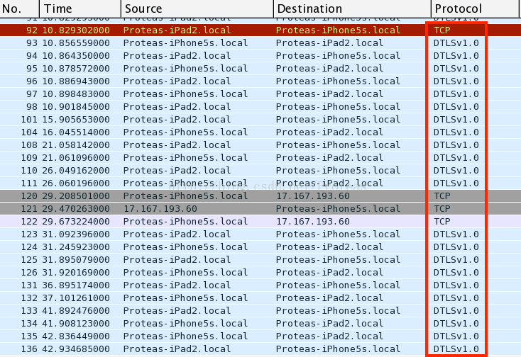The width and height of the screenshot is (521, 357).
Task: Click destination Proteas-iPad2.local in packet 95
Action: click(329, 69)
